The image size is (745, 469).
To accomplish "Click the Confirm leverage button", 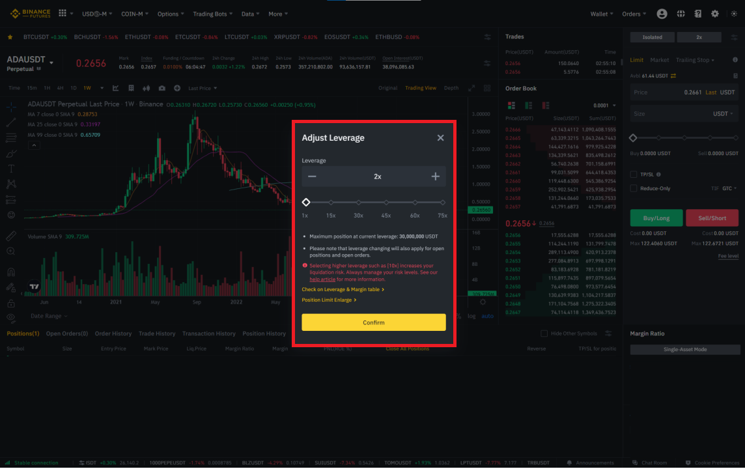I will (x=373, y=322).
